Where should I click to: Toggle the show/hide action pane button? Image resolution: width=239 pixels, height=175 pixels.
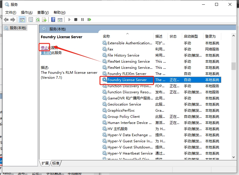[60, 20]
